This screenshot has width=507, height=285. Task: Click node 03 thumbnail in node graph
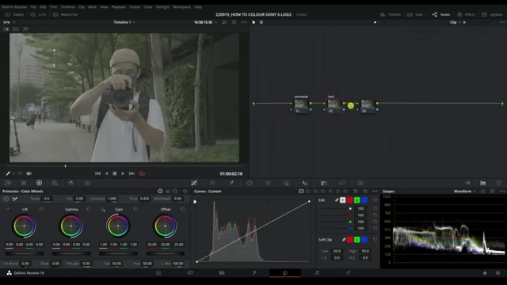pos(367,104)
